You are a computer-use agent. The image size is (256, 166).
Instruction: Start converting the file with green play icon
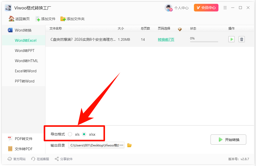tap(231, 39)
